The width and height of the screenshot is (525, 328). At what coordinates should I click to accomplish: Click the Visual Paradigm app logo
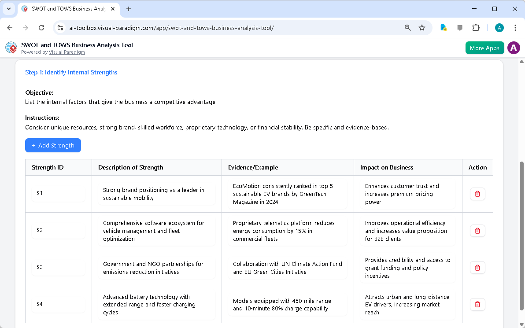pyautogui.click(x=11, y=48)
